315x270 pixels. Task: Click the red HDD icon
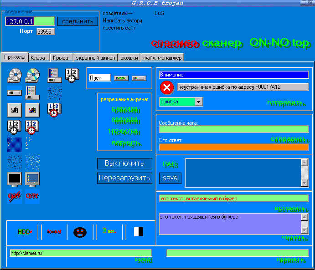[x=25, y=232]
